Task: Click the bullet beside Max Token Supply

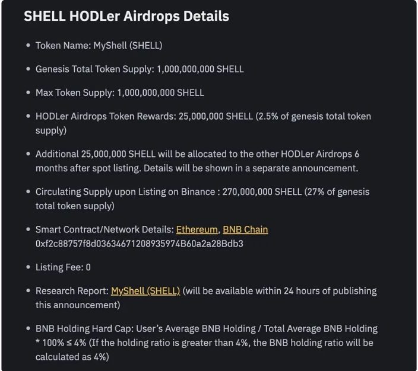Action: point(28,93)
